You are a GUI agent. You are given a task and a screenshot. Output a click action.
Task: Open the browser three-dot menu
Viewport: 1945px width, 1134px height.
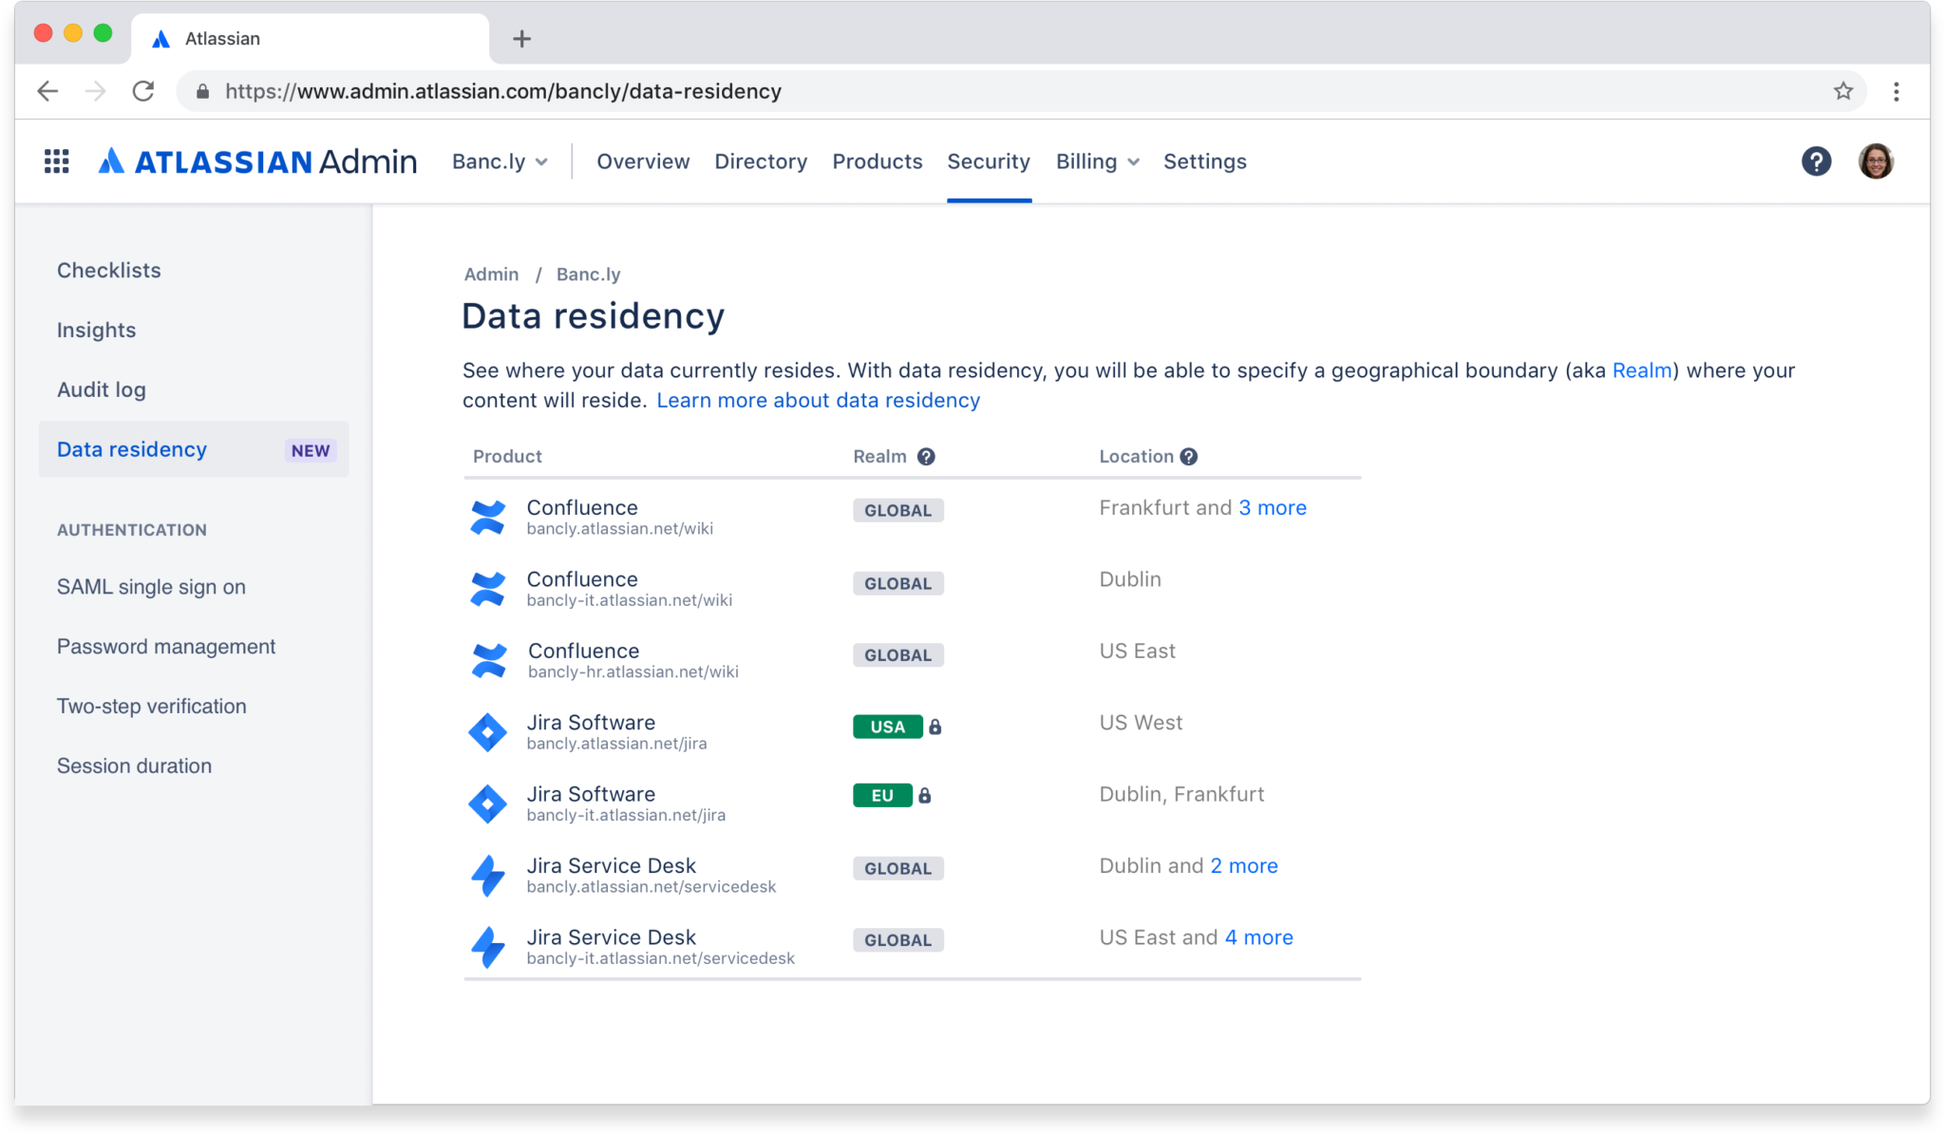point(1896,91)
